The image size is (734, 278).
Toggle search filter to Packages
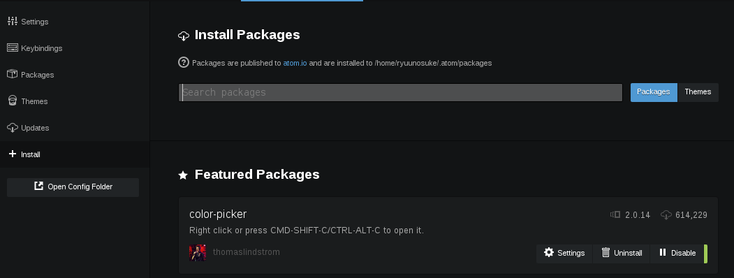pos(654,92)
